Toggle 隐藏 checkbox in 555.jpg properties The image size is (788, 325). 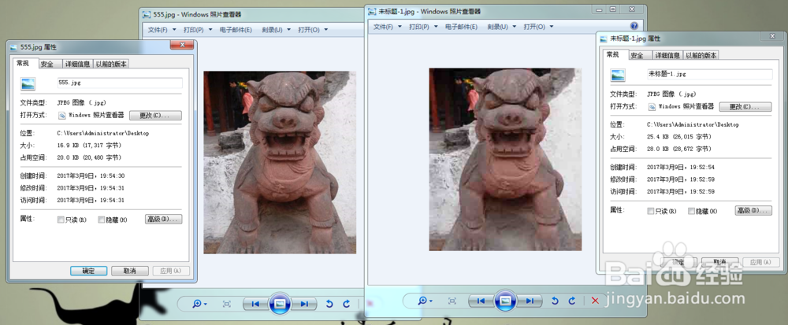click(102, 220)
